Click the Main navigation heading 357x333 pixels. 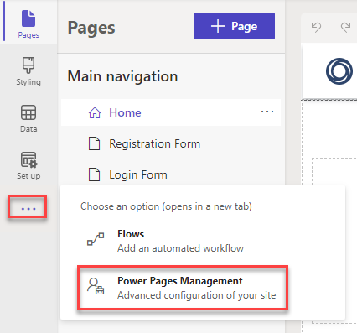coord(122,76)
